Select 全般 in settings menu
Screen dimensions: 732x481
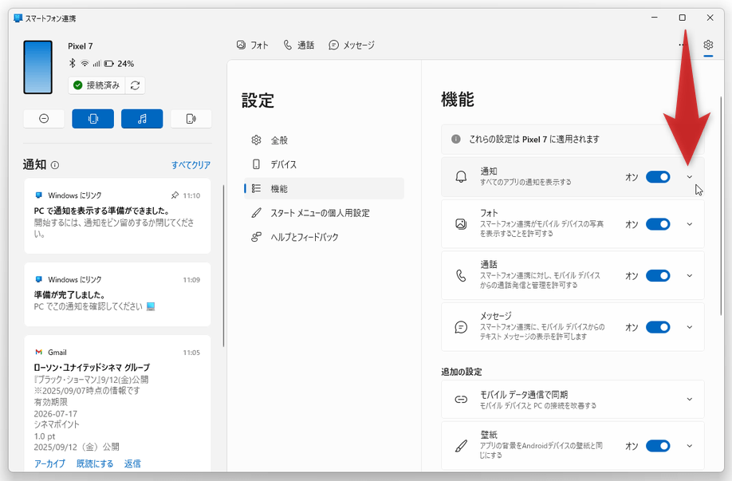324,140
